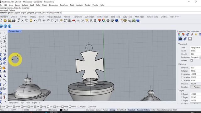
Task: Save the model with the floppy disk icon
Action: 9,20
